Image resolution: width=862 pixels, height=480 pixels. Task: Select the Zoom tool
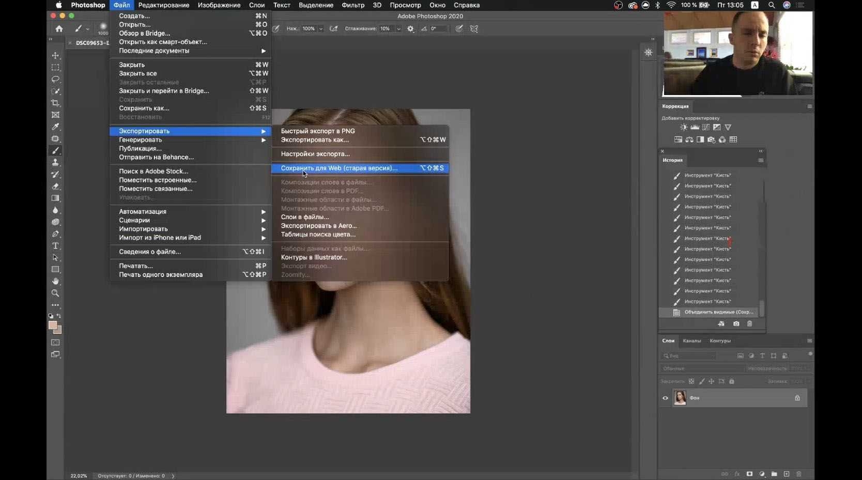55,293
